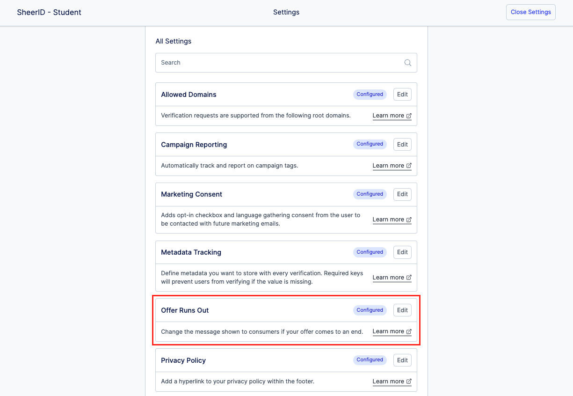Click external-link icon for Privacy Policy

pyautogui.click(x=409, y=381)
